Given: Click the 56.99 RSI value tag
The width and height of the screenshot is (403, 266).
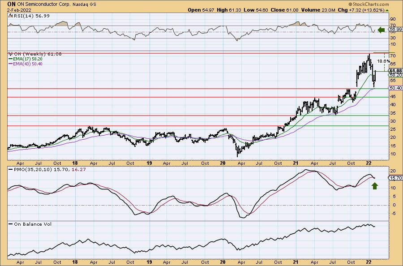Looking at the screenshot, I should 395,30.
